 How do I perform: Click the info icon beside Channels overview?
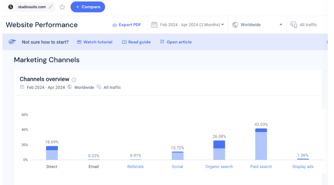tap(74, 80)
